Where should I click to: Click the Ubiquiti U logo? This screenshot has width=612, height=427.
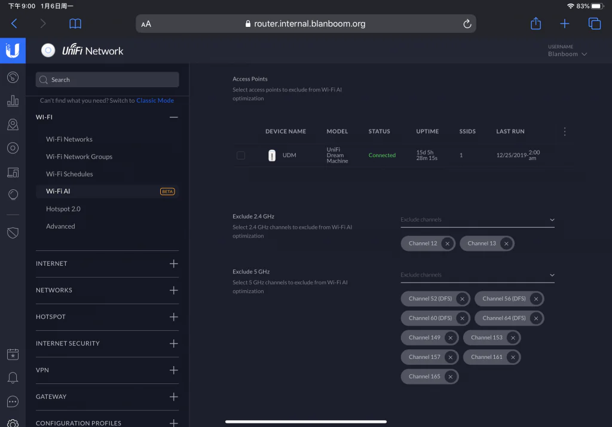click(x=13, y=51)
